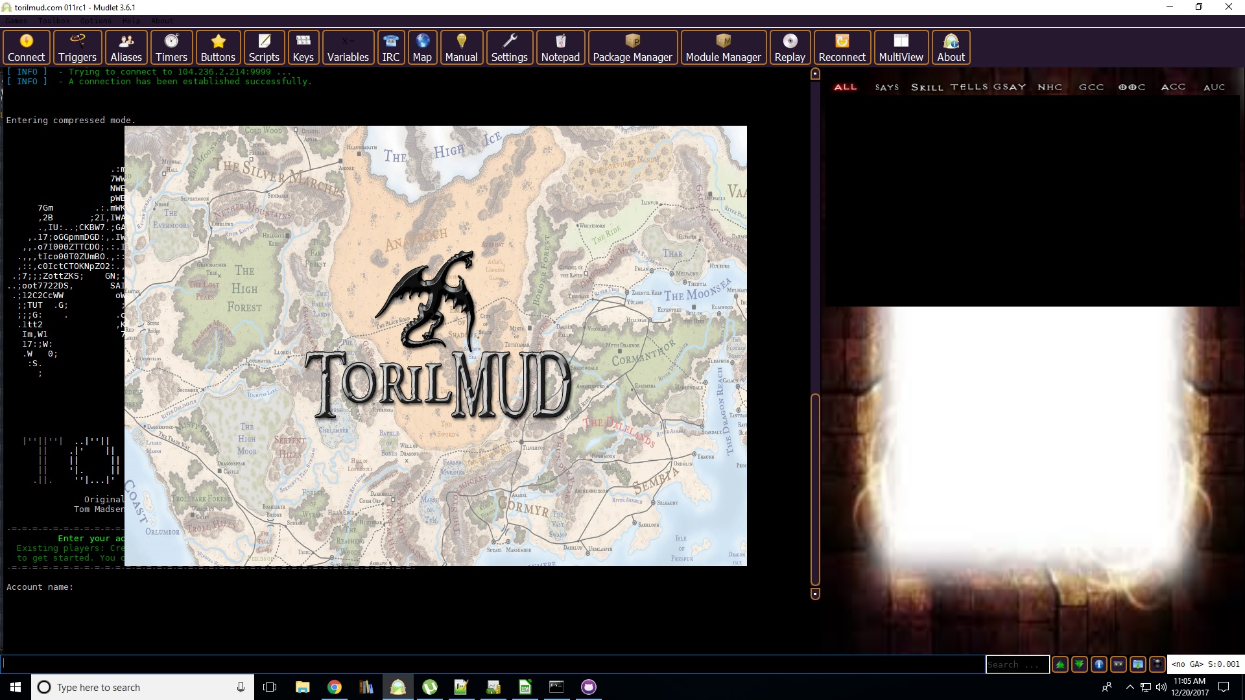1245x700 pixels.
Task: Toggle replay recording with the cassette icon
Action: point(1119,664)
